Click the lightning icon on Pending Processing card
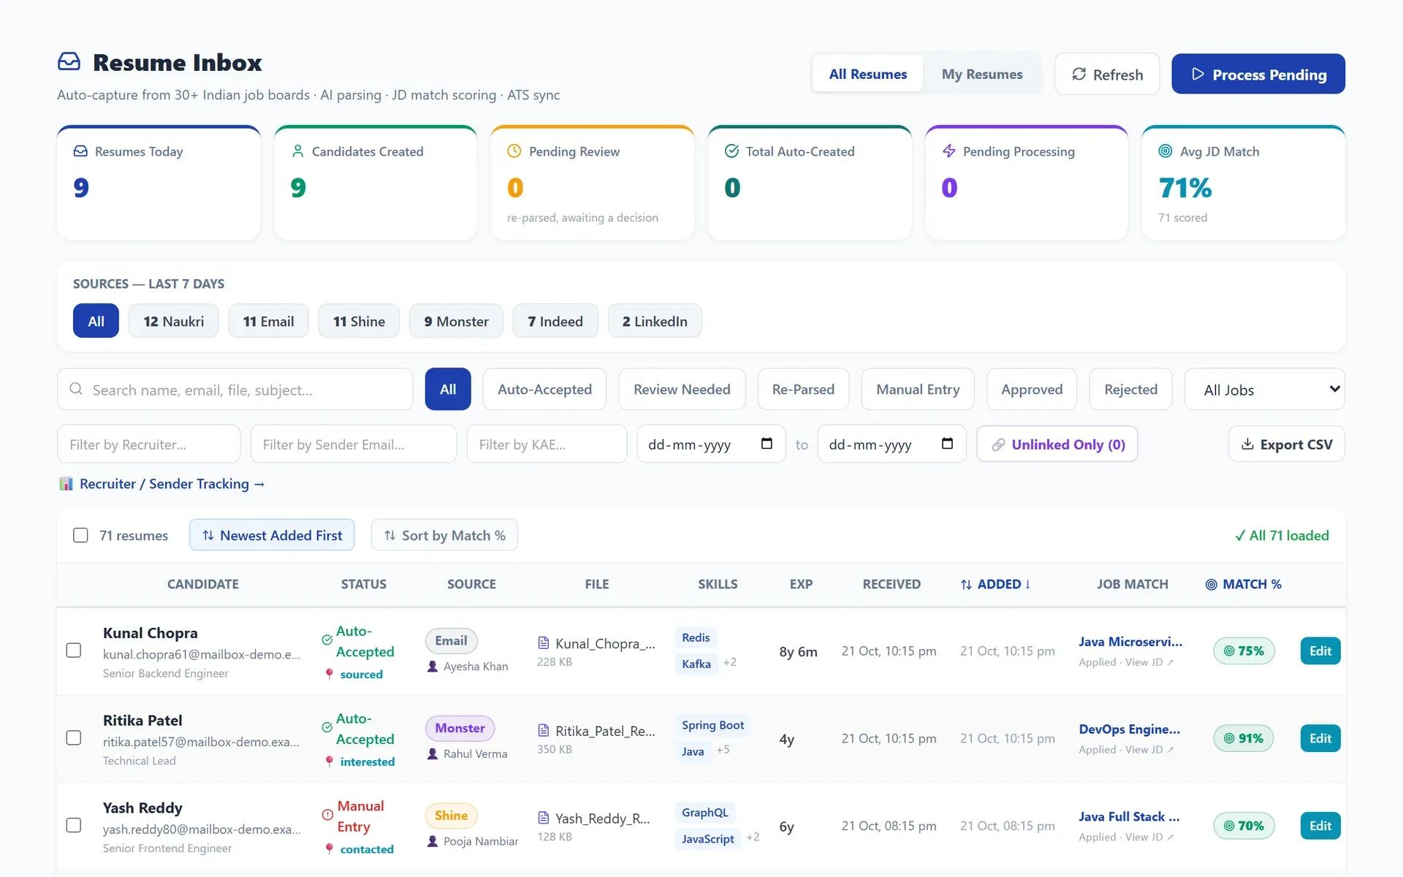This screenshot has height=877, width=1403. [949, 151]
